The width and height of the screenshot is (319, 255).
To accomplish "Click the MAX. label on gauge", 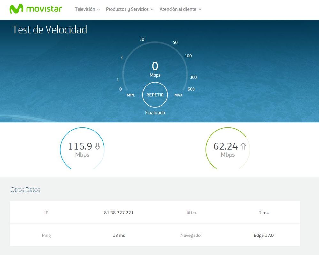I will [x=179, y=95].
